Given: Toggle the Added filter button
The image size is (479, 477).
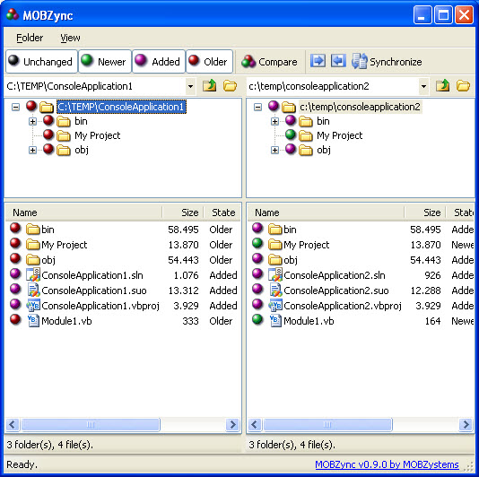Looking at the screenshot, I should [x=159, y=61].
